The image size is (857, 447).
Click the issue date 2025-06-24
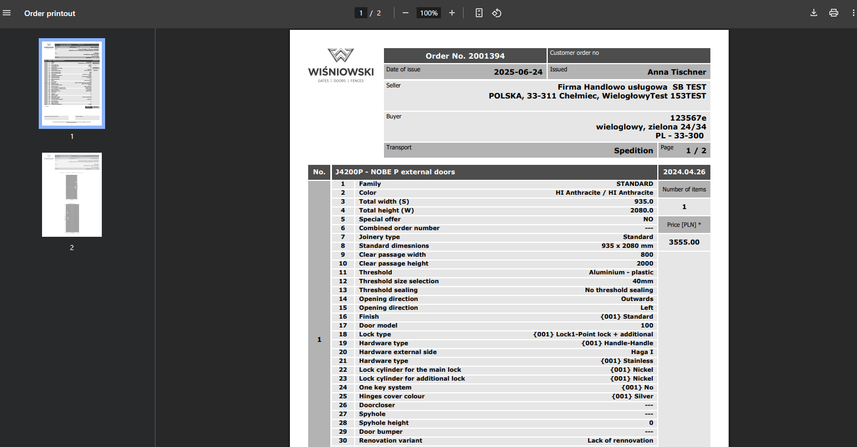[518, 72]
